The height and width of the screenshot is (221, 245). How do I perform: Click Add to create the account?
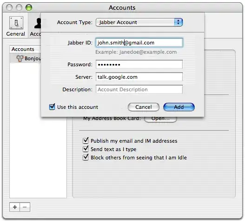[x=179, y=107]
